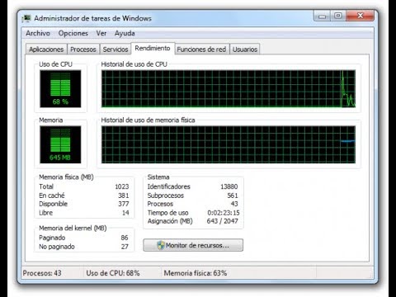
Task: Switch to the Usuarios tab
Action: coord(245,49)
